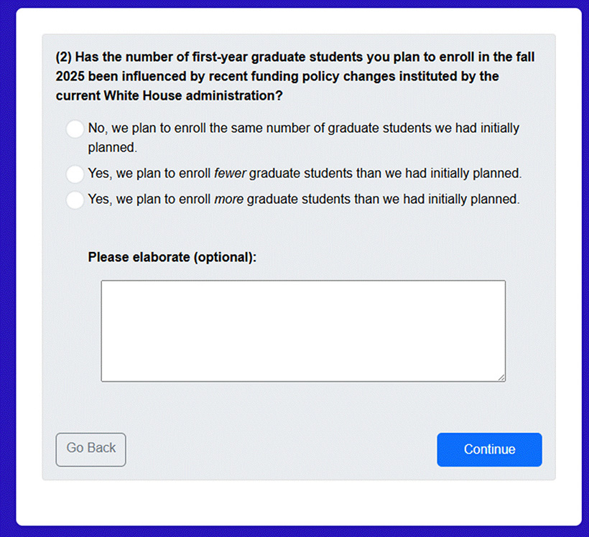Click the '(2)' question number

click(x=63, y=57)
